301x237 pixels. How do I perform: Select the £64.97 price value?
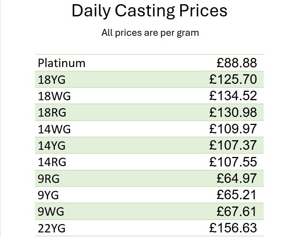tap(236, 178)
